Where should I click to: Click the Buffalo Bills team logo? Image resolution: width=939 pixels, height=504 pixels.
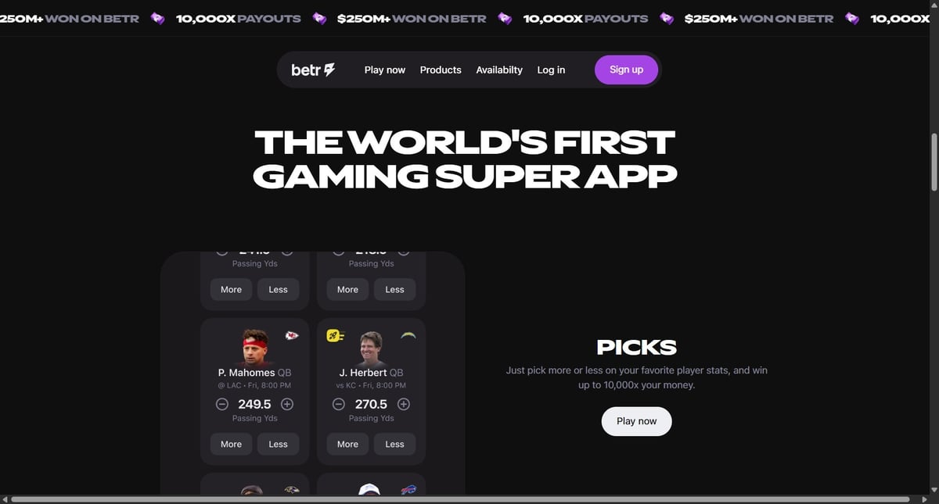coord(408,490)
